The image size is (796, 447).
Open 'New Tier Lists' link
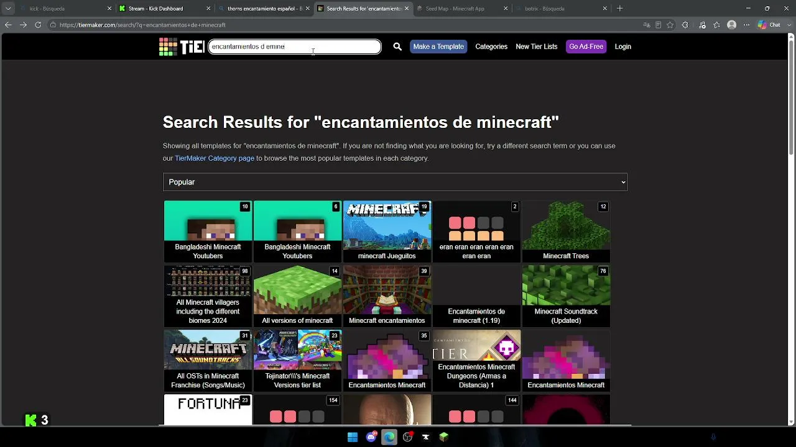click(537, 47)
